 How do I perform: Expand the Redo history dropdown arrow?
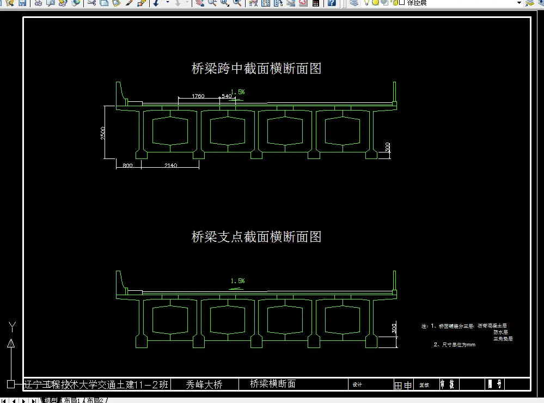pos(187,3)
